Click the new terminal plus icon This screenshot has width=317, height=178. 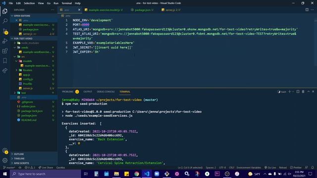(289, 91)
